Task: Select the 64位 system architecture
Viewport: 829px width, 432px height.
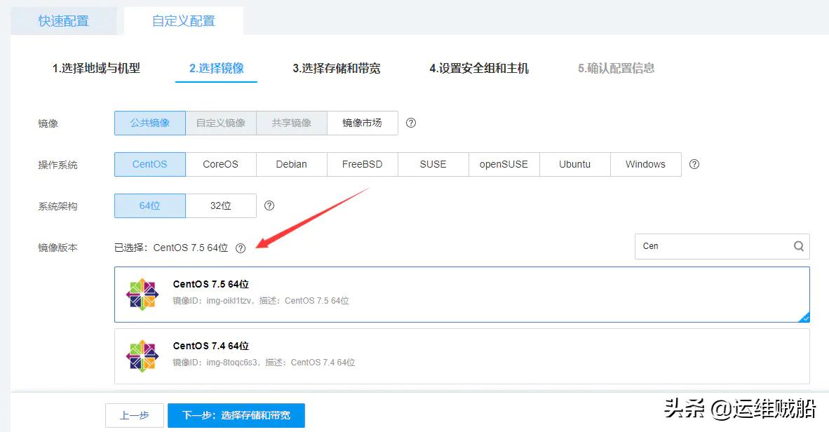Action: pyautogui.click(x=149, y=205)
